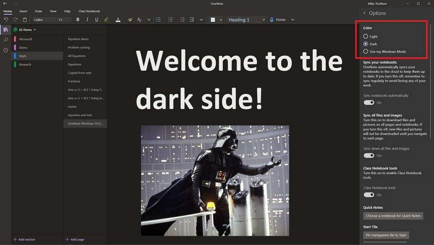Image resolution: width=434 pixels, height=245 pixels.
Task: Open the matrix page
Action: click(x=85, y=107)
